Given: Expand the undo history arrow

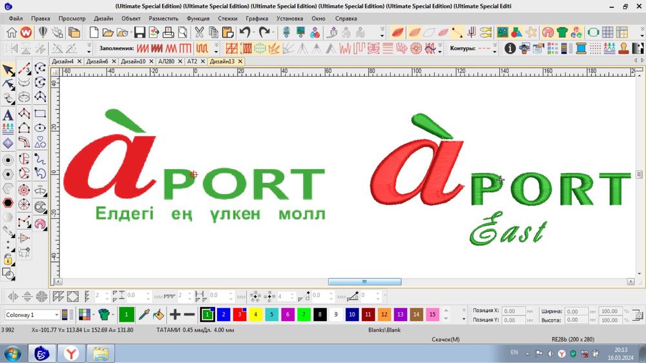Looking at the screenshot, I should click(253, 32).
